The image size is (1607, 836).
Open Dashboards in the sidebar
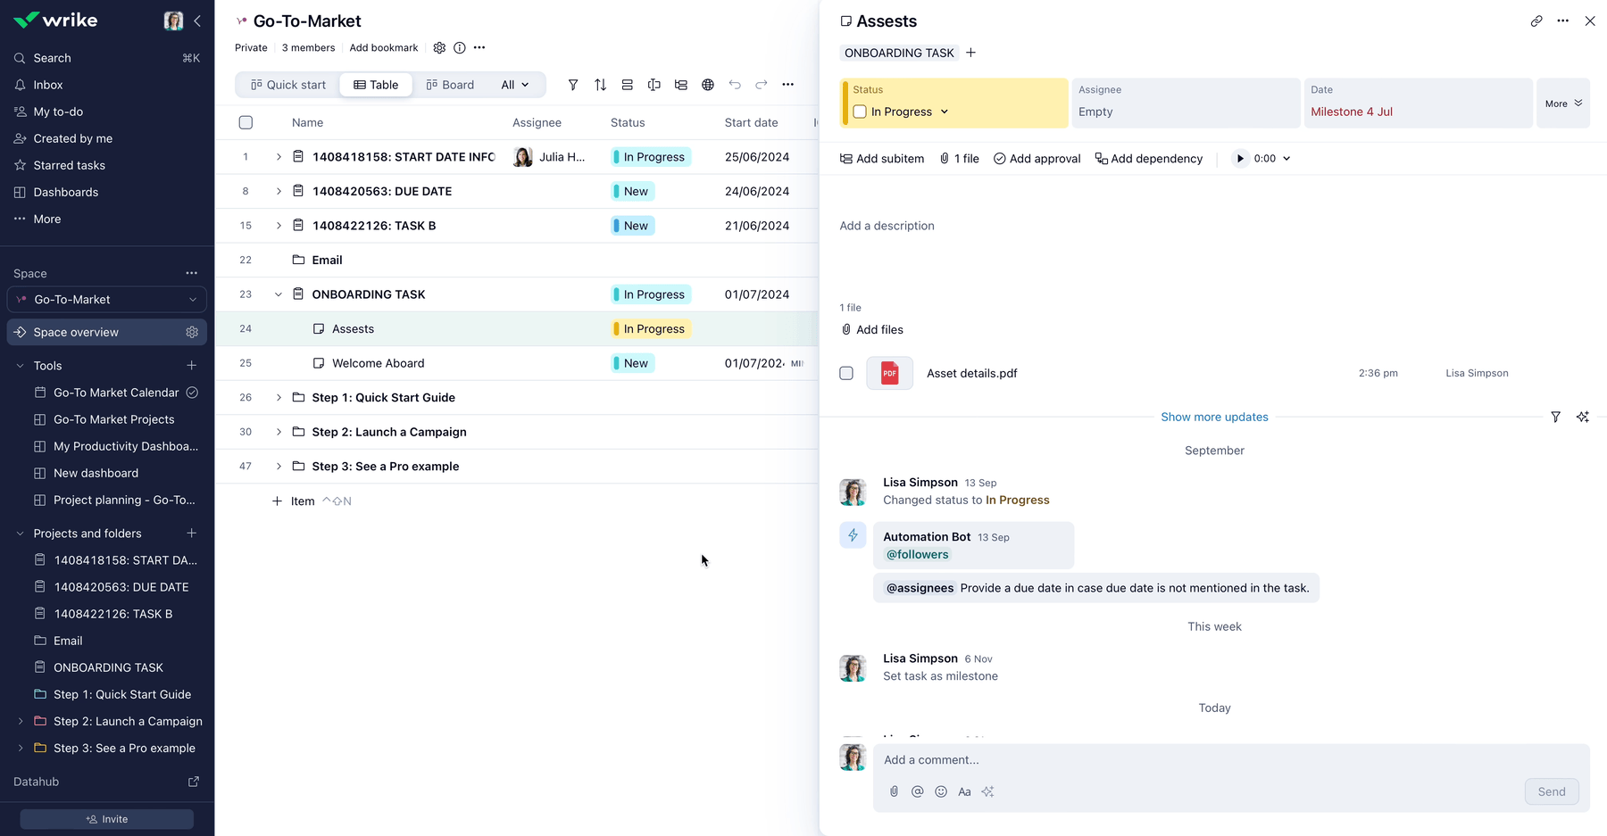[65, 192]
